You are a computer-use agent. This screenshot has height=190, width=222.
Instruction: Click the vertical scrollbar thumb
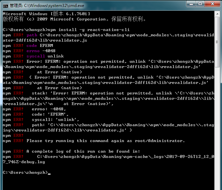click(x=217, y=42)
